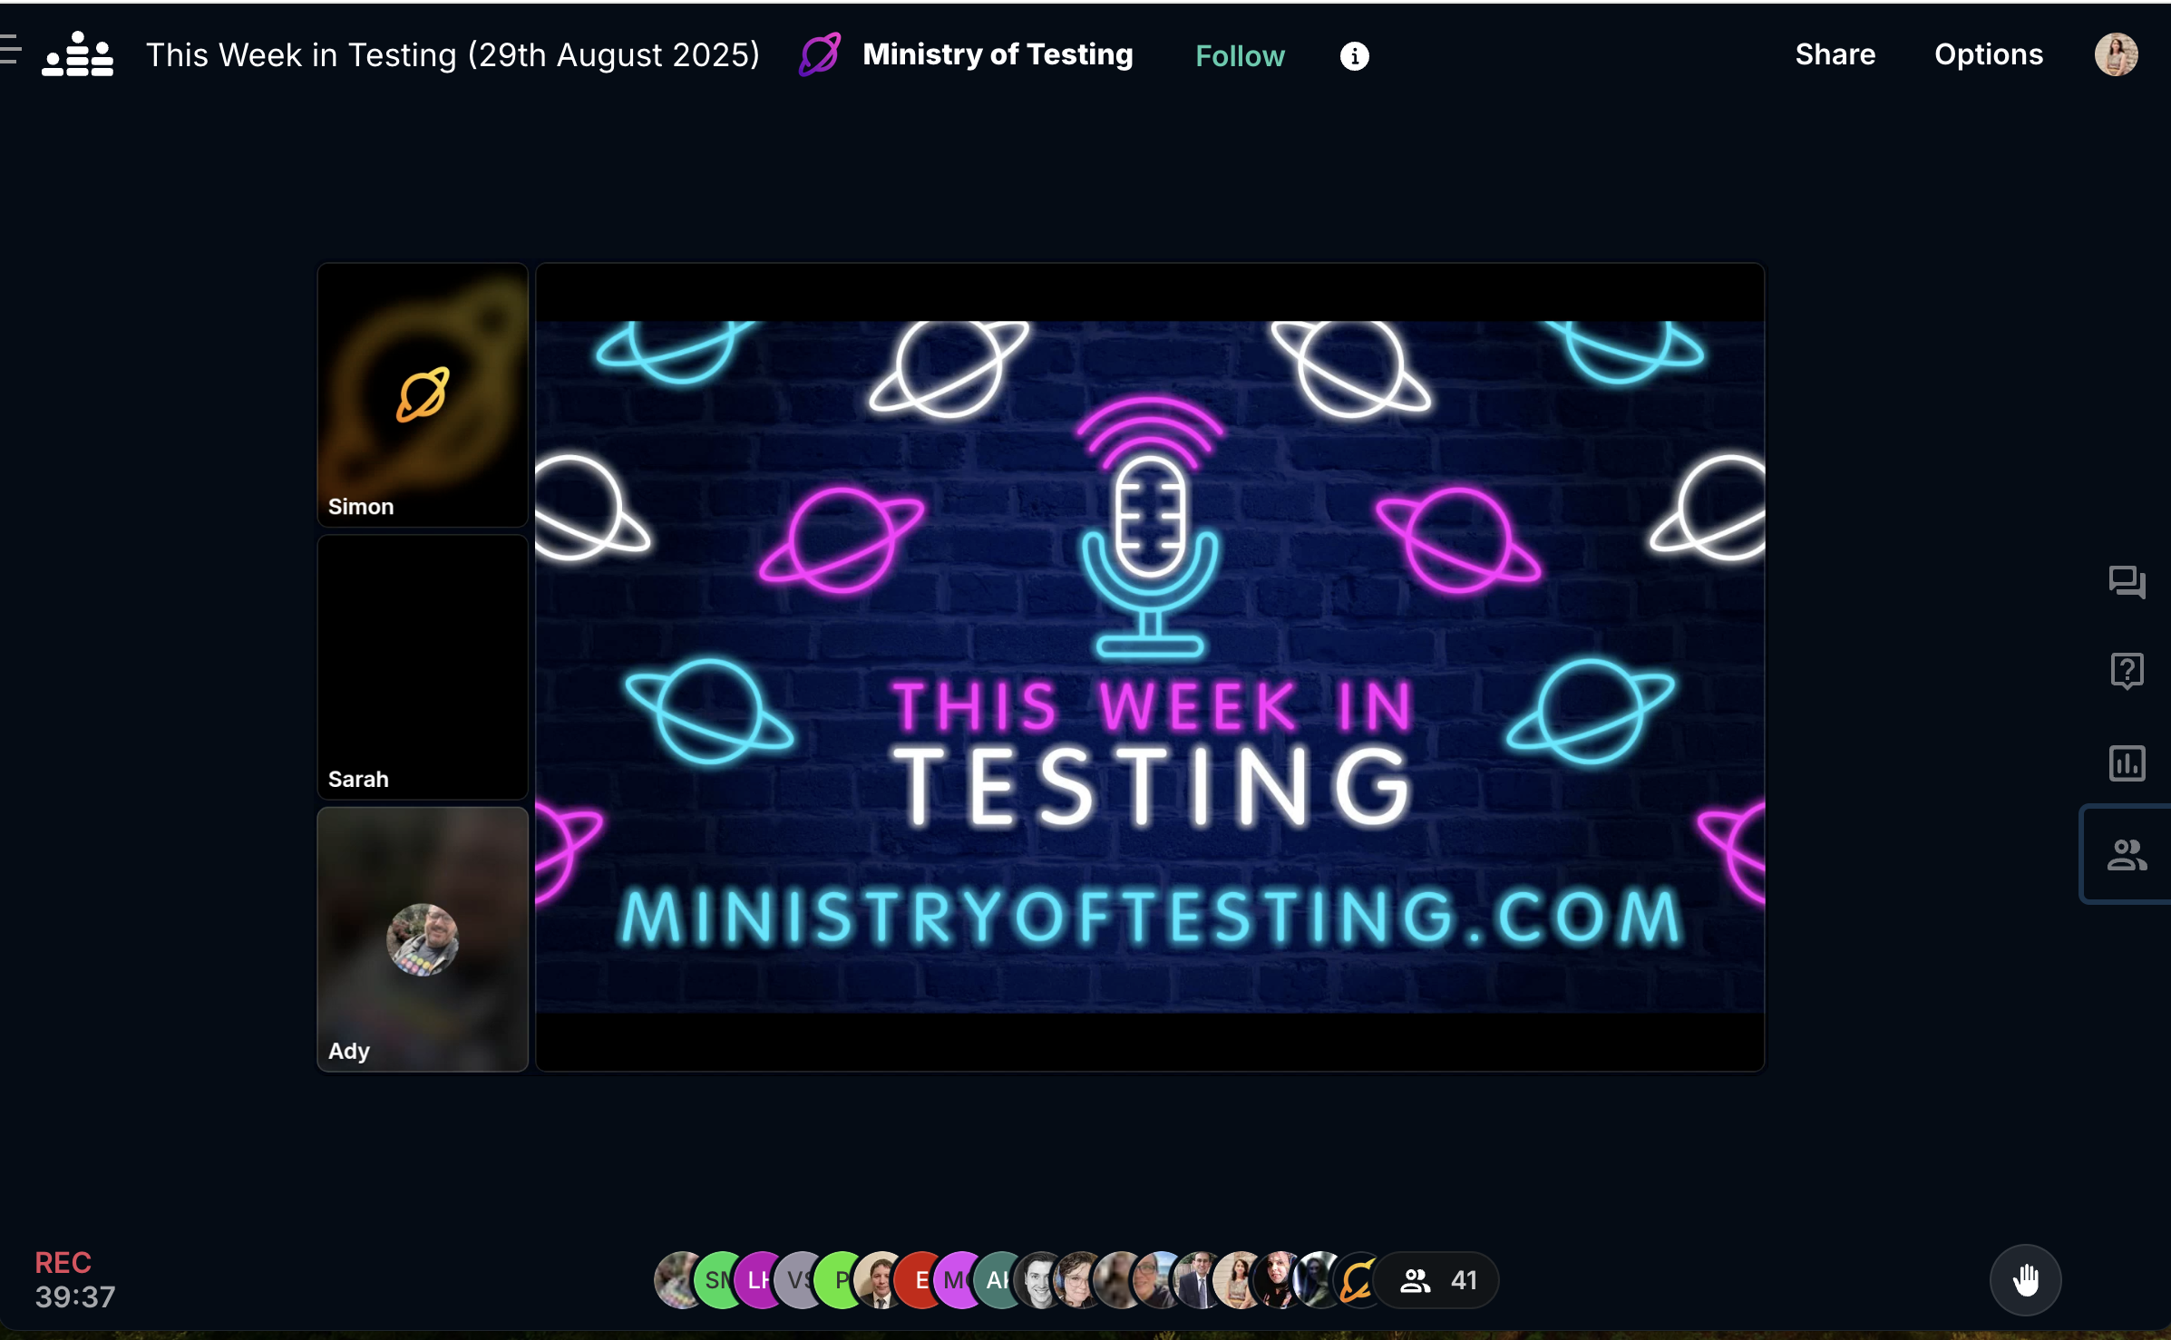
Task: Click the audience logo next to the title
Action: click(77, 54)
